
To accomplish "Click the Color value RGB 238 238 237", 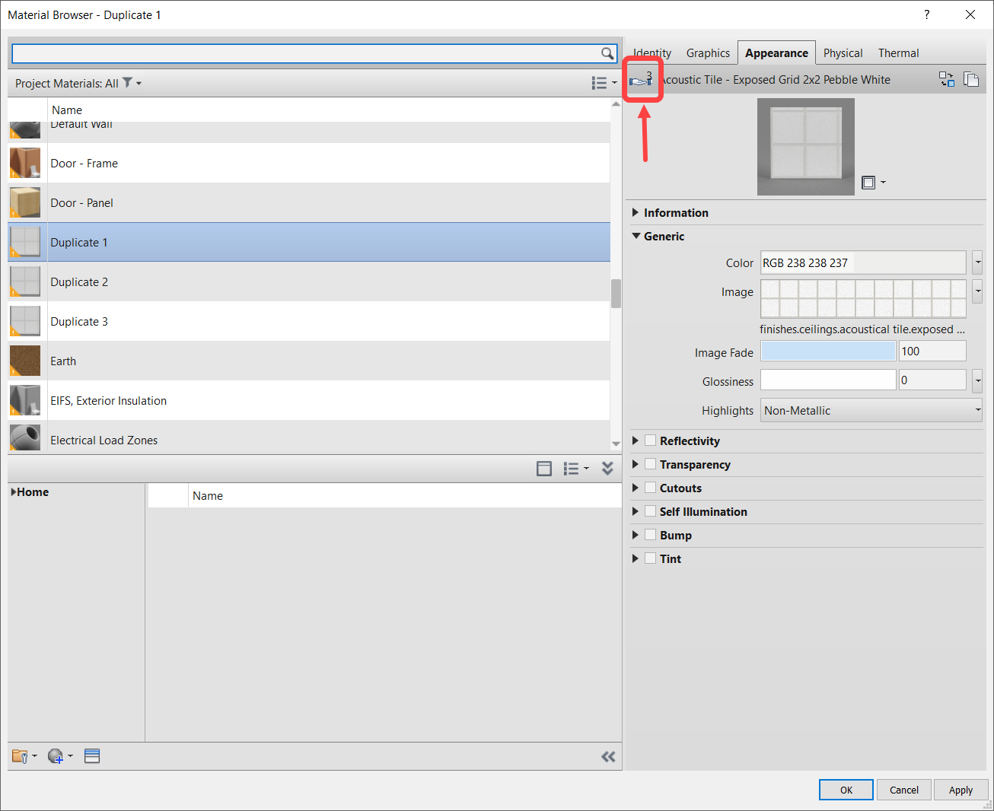I will [x=862, y=262].
